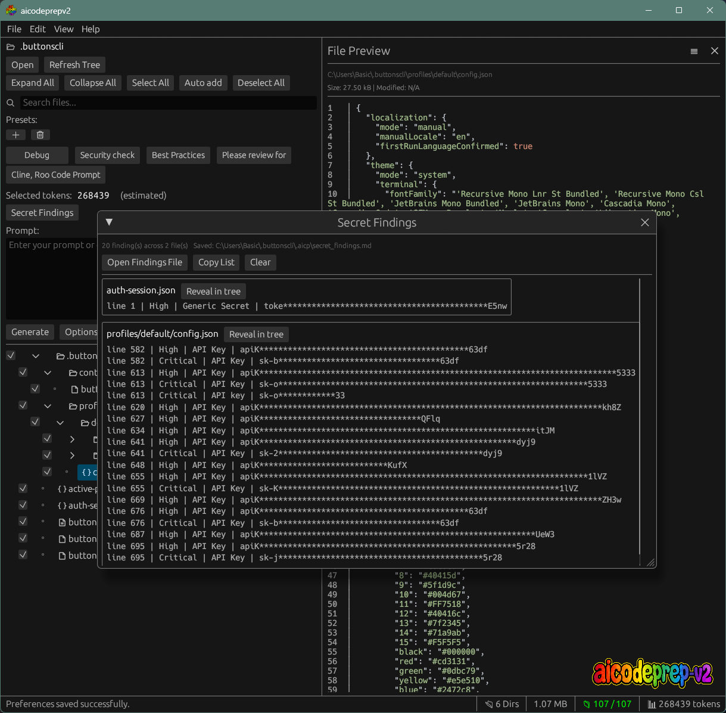
Task: Click the Options button
Action: coord(80,332)
